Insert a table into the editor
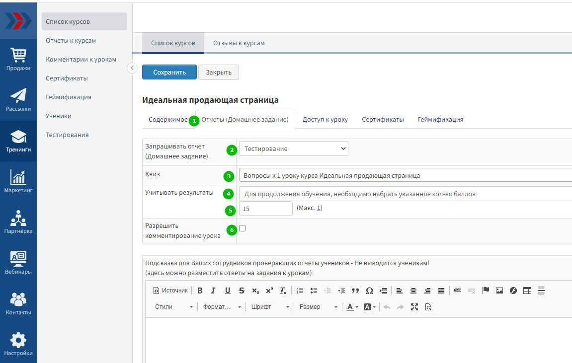Screen dimensions: 572x363 [527, 290]
